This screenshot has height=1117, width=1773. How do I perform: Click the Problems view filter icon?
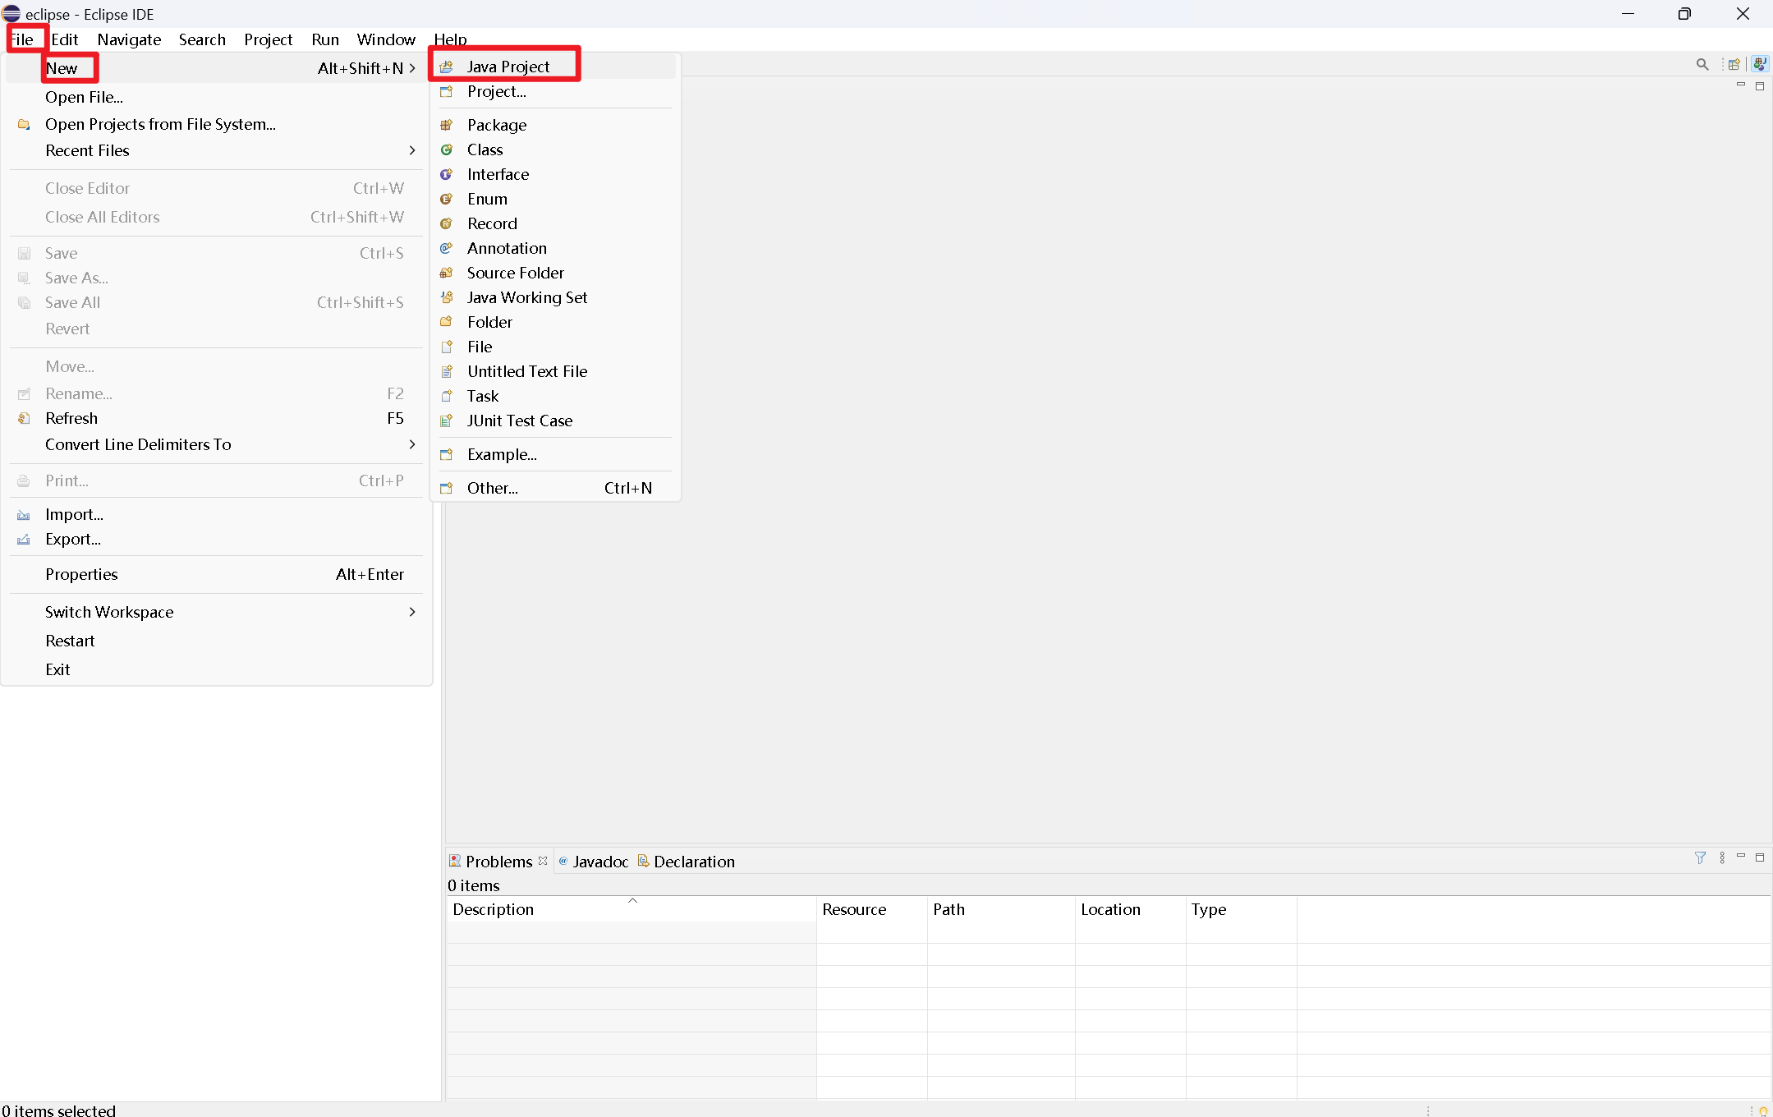point(1700,857)
